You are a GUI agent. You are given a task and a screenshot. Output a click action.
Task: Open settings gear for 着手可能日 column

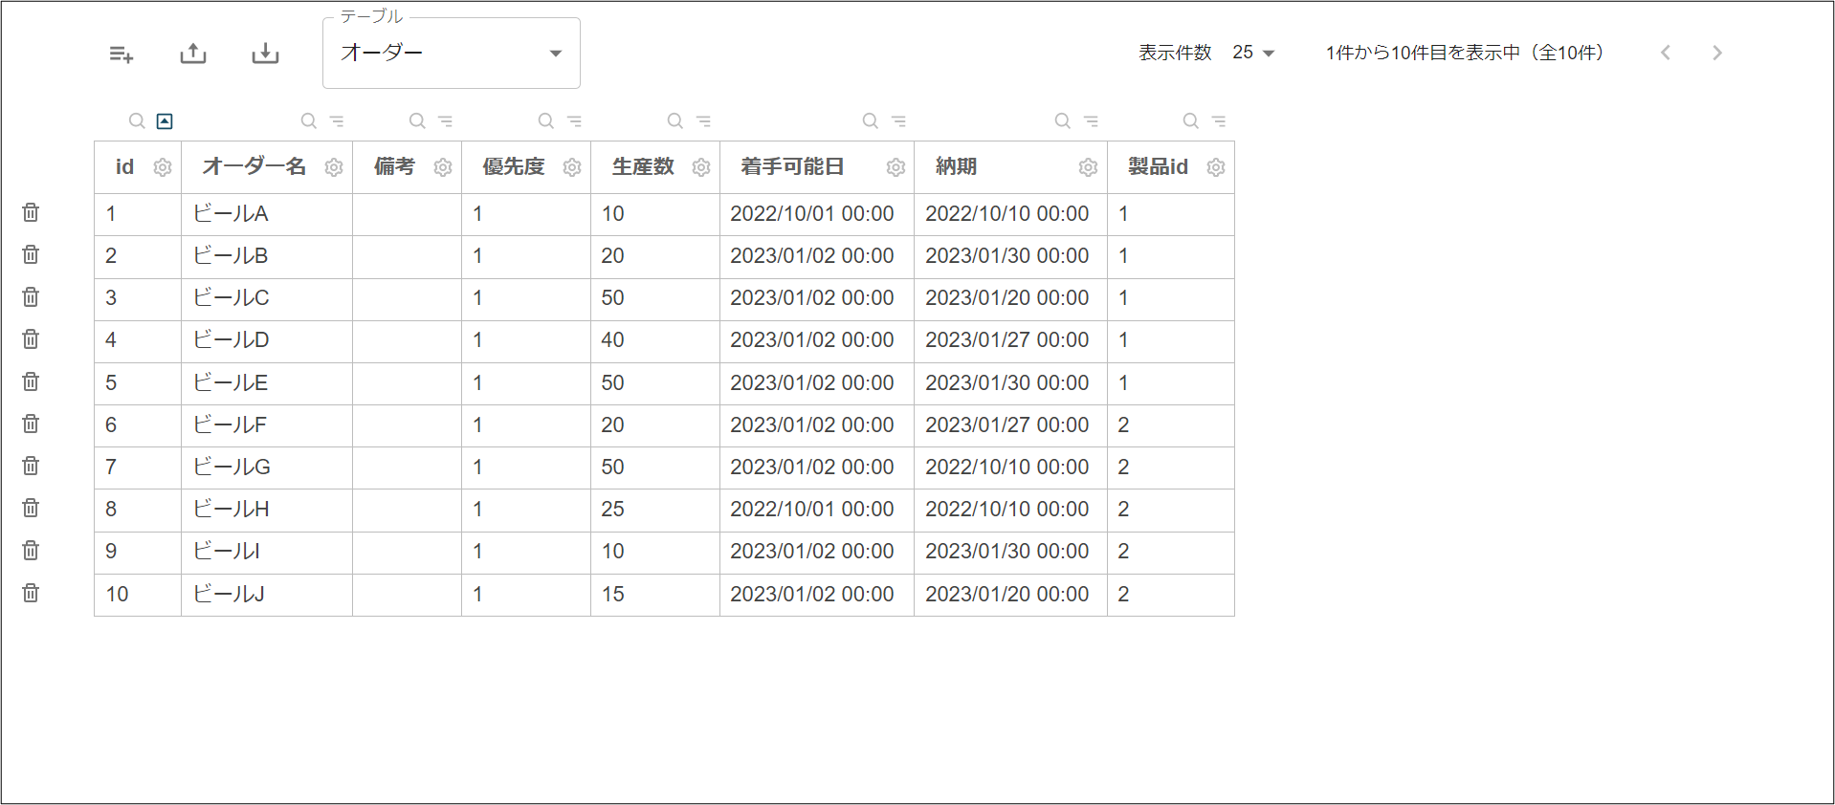pos(895,167)
